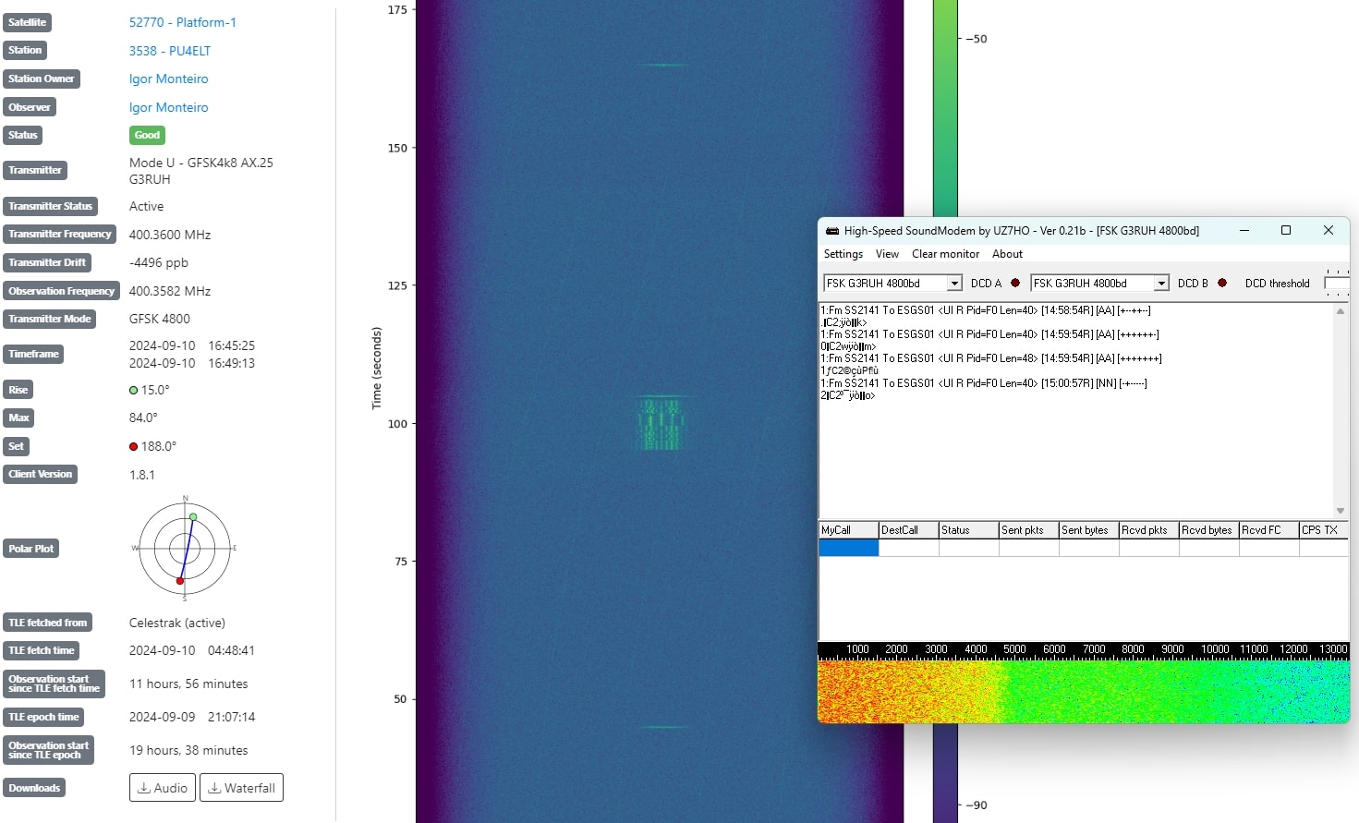
Task: Open Igor Monteiro link beside Observer
Action: pyautogui.click(x=169, y=107)
